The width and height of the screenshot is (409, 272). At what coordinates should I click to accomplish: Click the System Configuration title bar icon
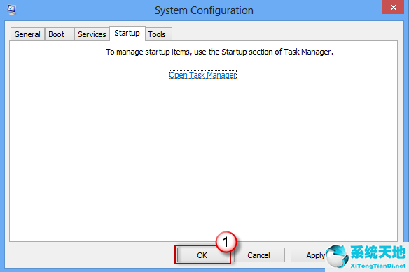(11, 10)
